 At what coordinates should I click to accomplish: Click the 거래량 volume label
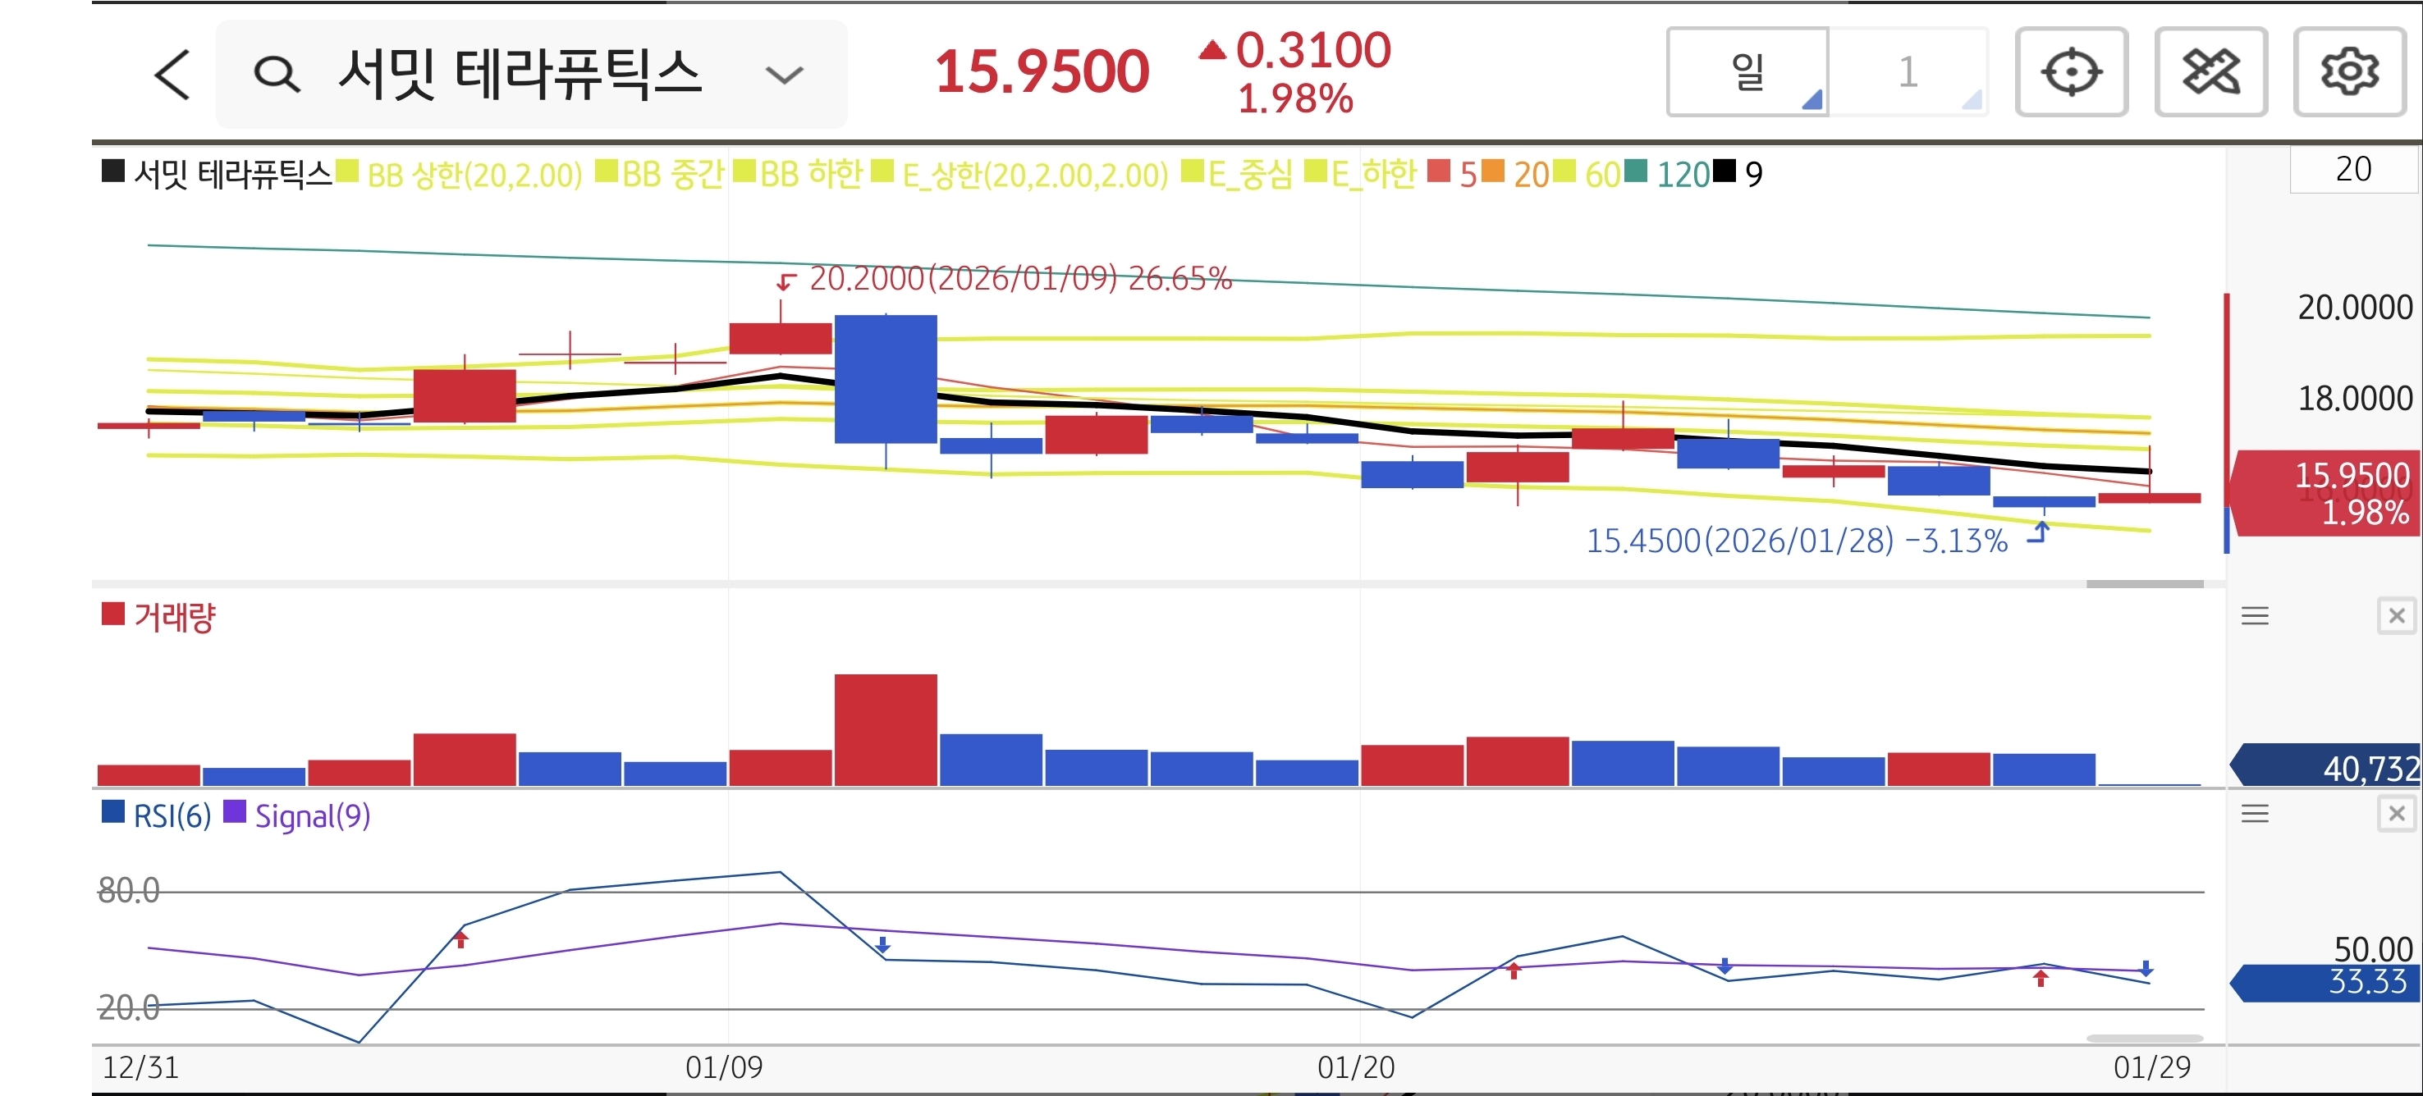click(174, 618)
